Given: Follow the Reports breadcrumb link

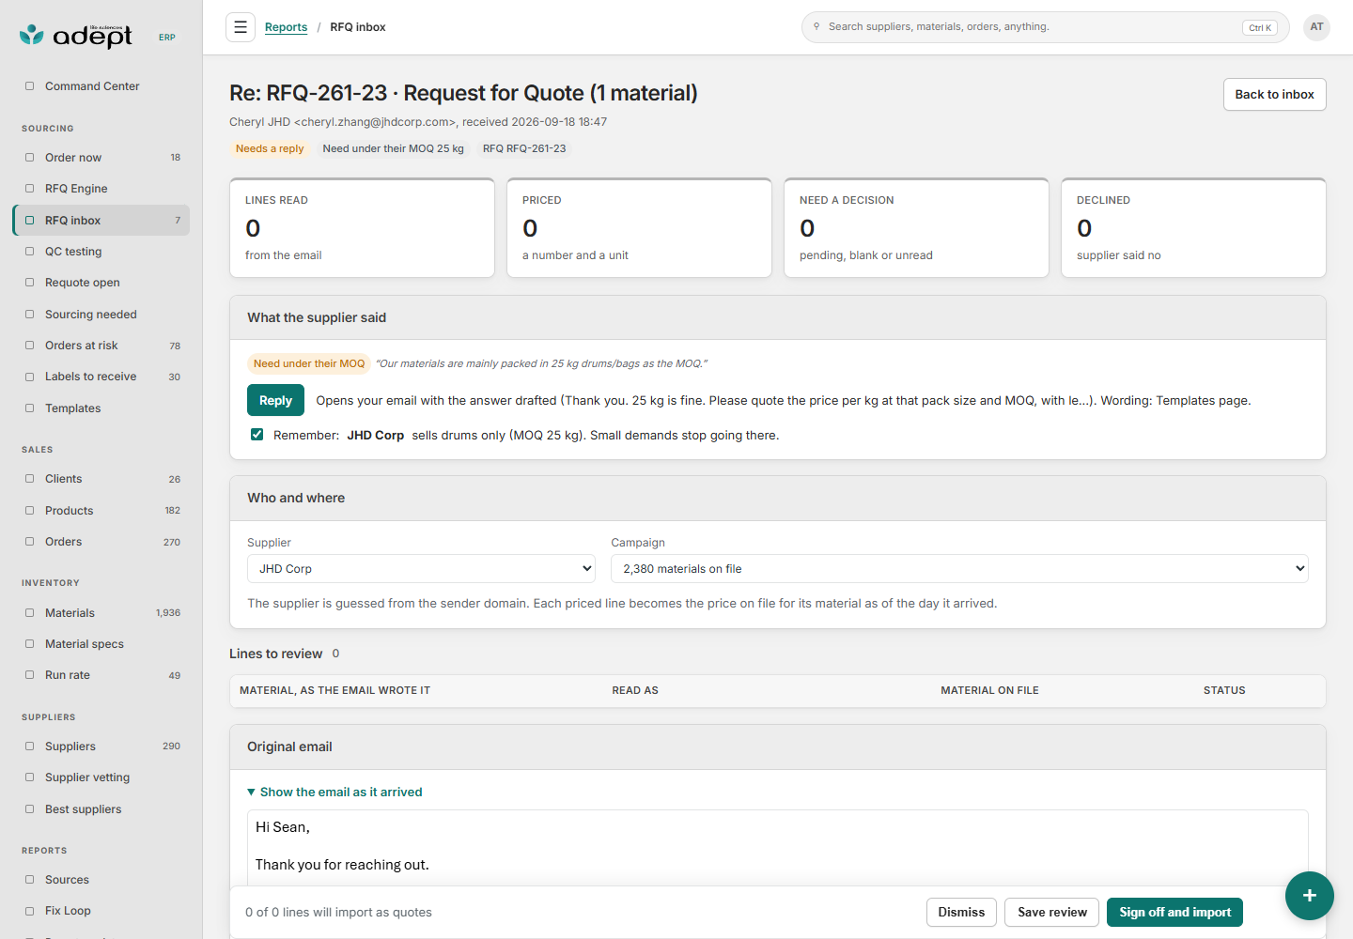Looking at the screenshot, I should 286,27.
